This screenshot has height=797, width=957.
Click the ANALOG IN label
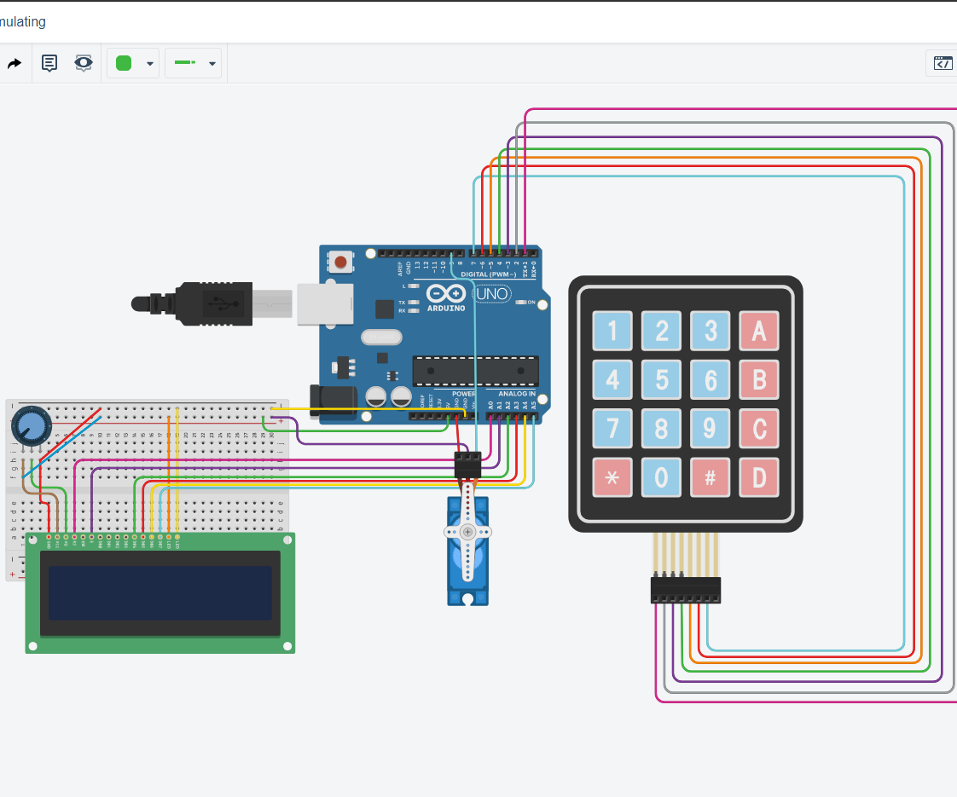pyautogui.click(x=516, y=393)
